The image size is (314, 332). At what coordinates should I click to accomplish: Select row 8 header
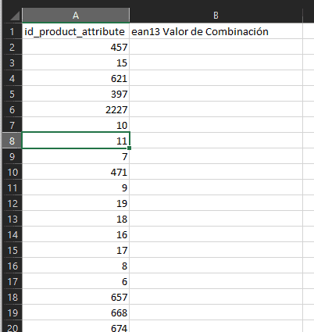pyautogui.click(x=12, y=141)
